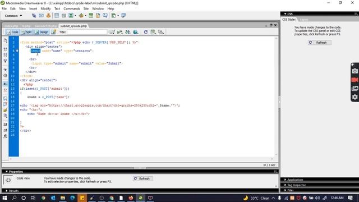Switch to Design view

tap(42, 32)
